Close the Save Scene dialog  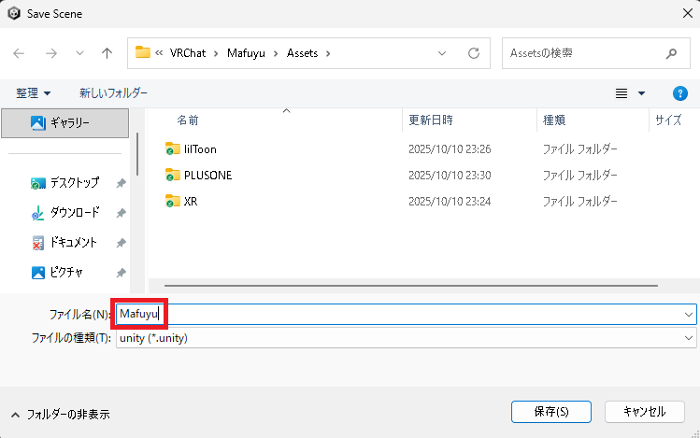[x=688, y=13]
